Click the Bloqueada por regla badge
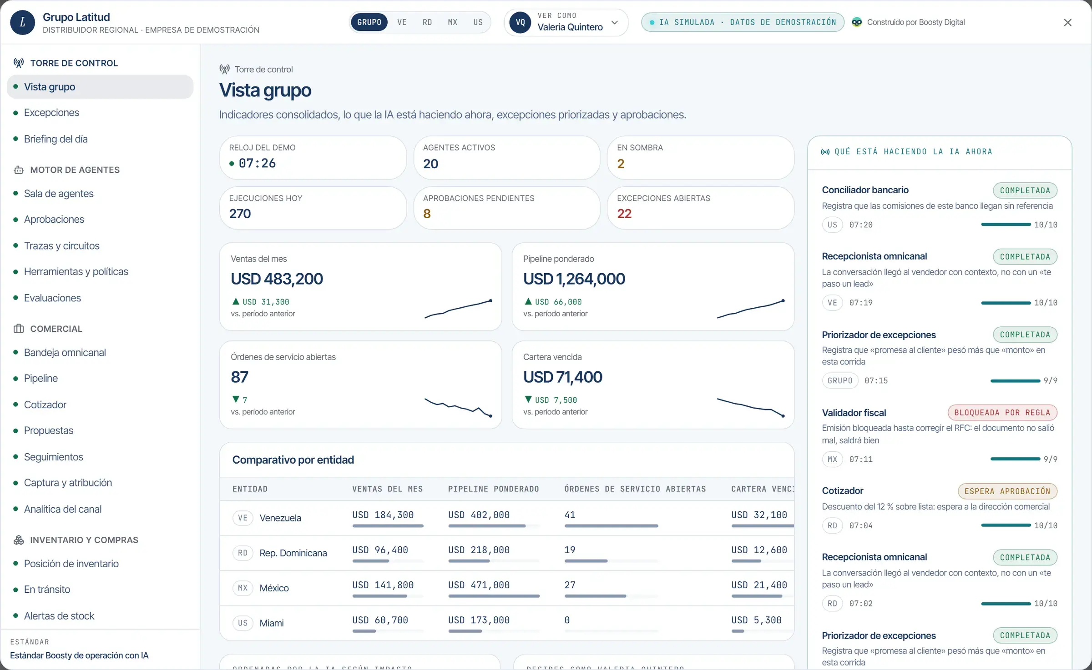This screenshot has width=1092, height=670. click(1002, 413)
